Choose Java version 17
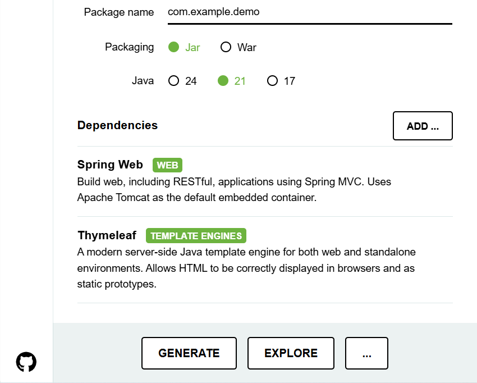The width and height of the screenshot is (477, 383). [273, 81]
